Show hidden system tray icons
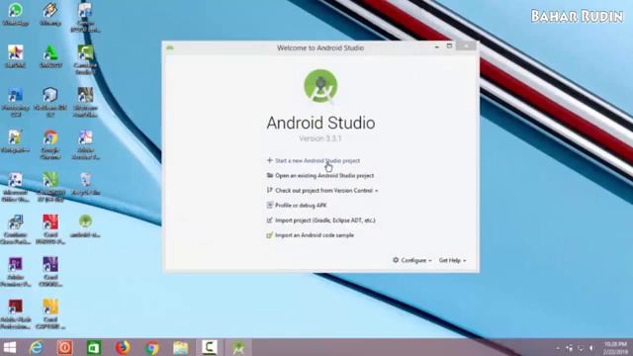This screenshot has height=356, width=633. (x=558, y=348)
